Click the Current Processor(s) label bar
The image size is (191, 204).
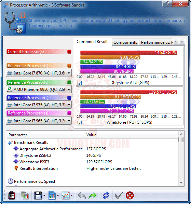37,52
